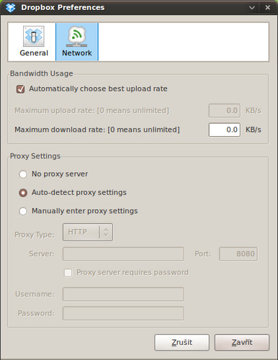This screenshot has height=360, width=278.
Task: Click the Zavřít button
Action: pyautogui.click(x=242, y=343)
